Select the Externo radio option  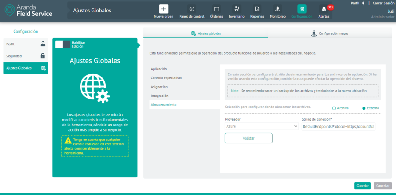click(364, 108)
